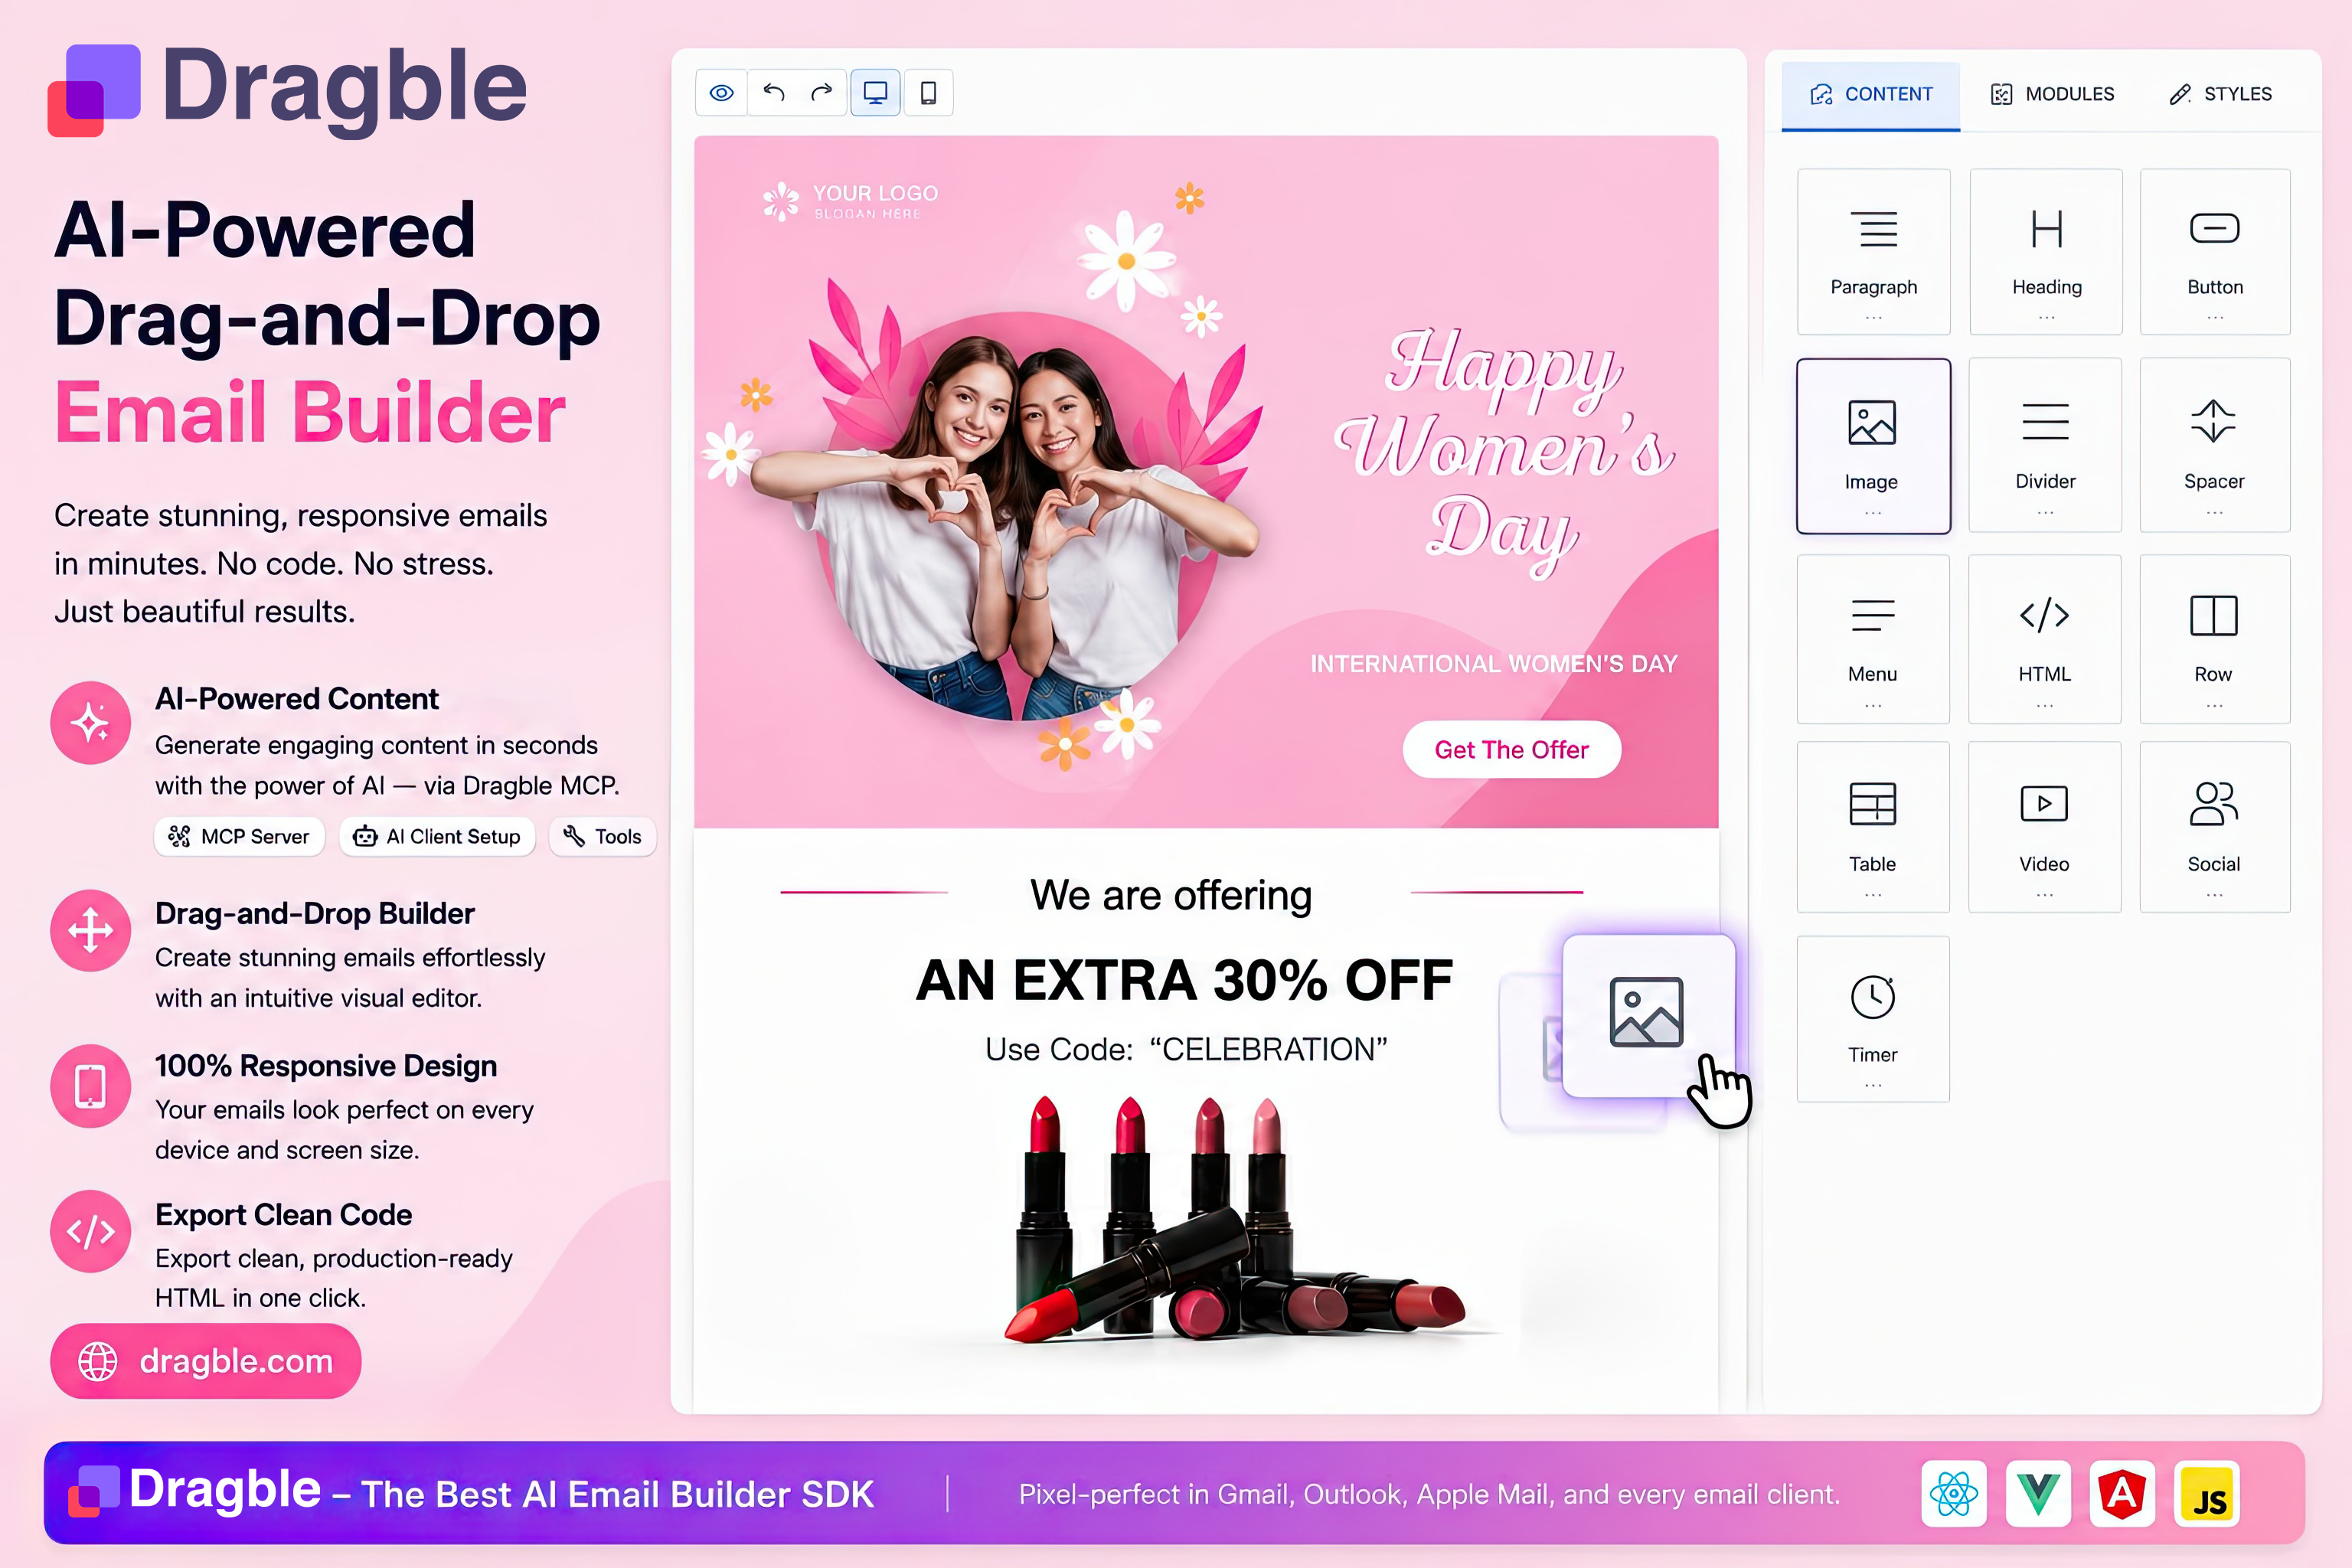
Task: Select the 'INTERNATIONAL WOMEN'S DAY' text
Action: click(x=1494, y=664)
